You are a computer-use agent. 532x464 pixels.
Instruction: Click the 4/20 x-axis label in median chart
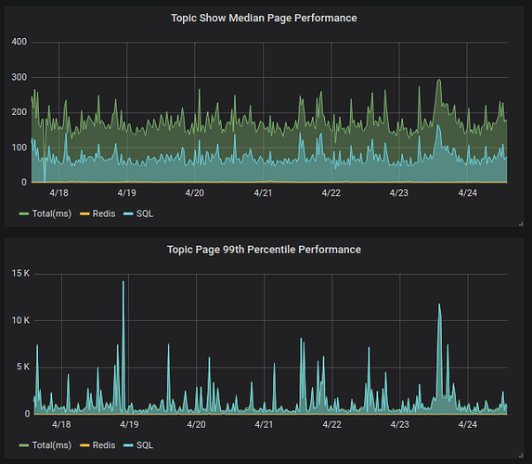click(194, 193)
